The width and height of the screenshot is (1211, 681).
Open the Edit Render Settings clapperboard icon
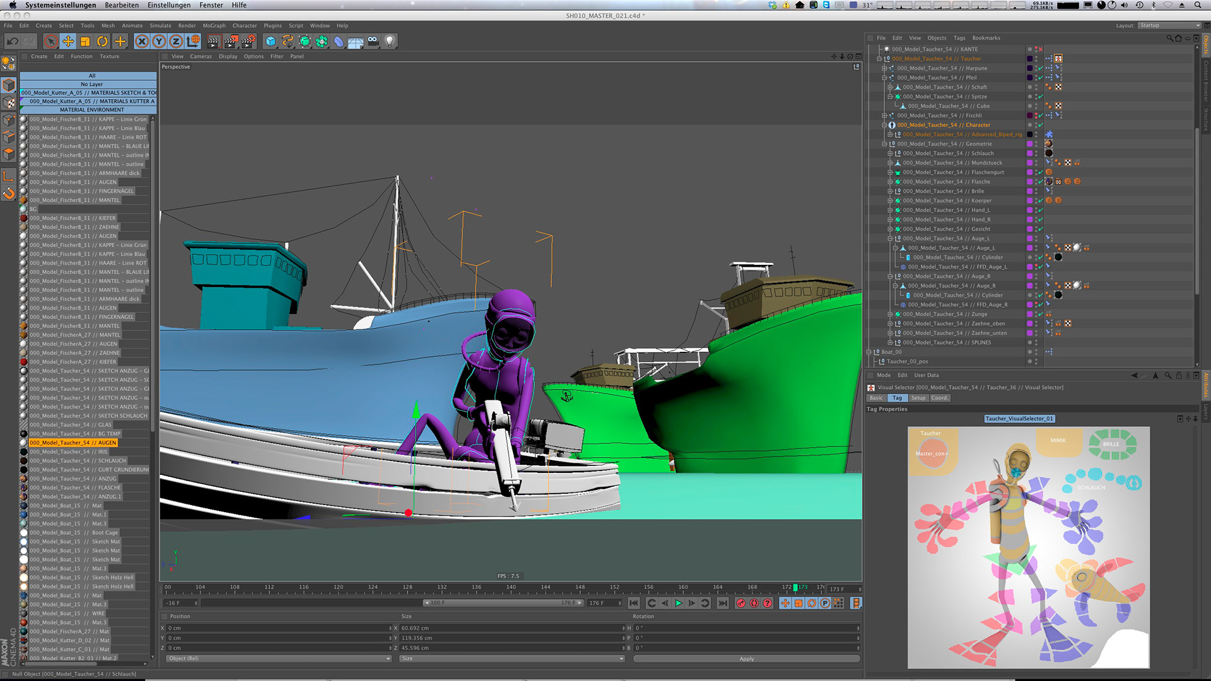[249, 42]
